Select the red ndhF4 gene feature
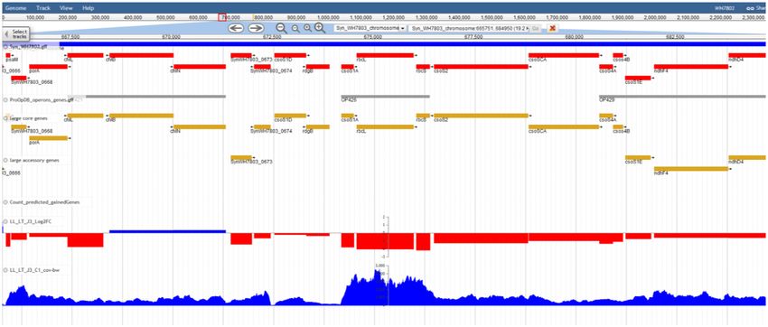768x327 pixels. (691, 67)
